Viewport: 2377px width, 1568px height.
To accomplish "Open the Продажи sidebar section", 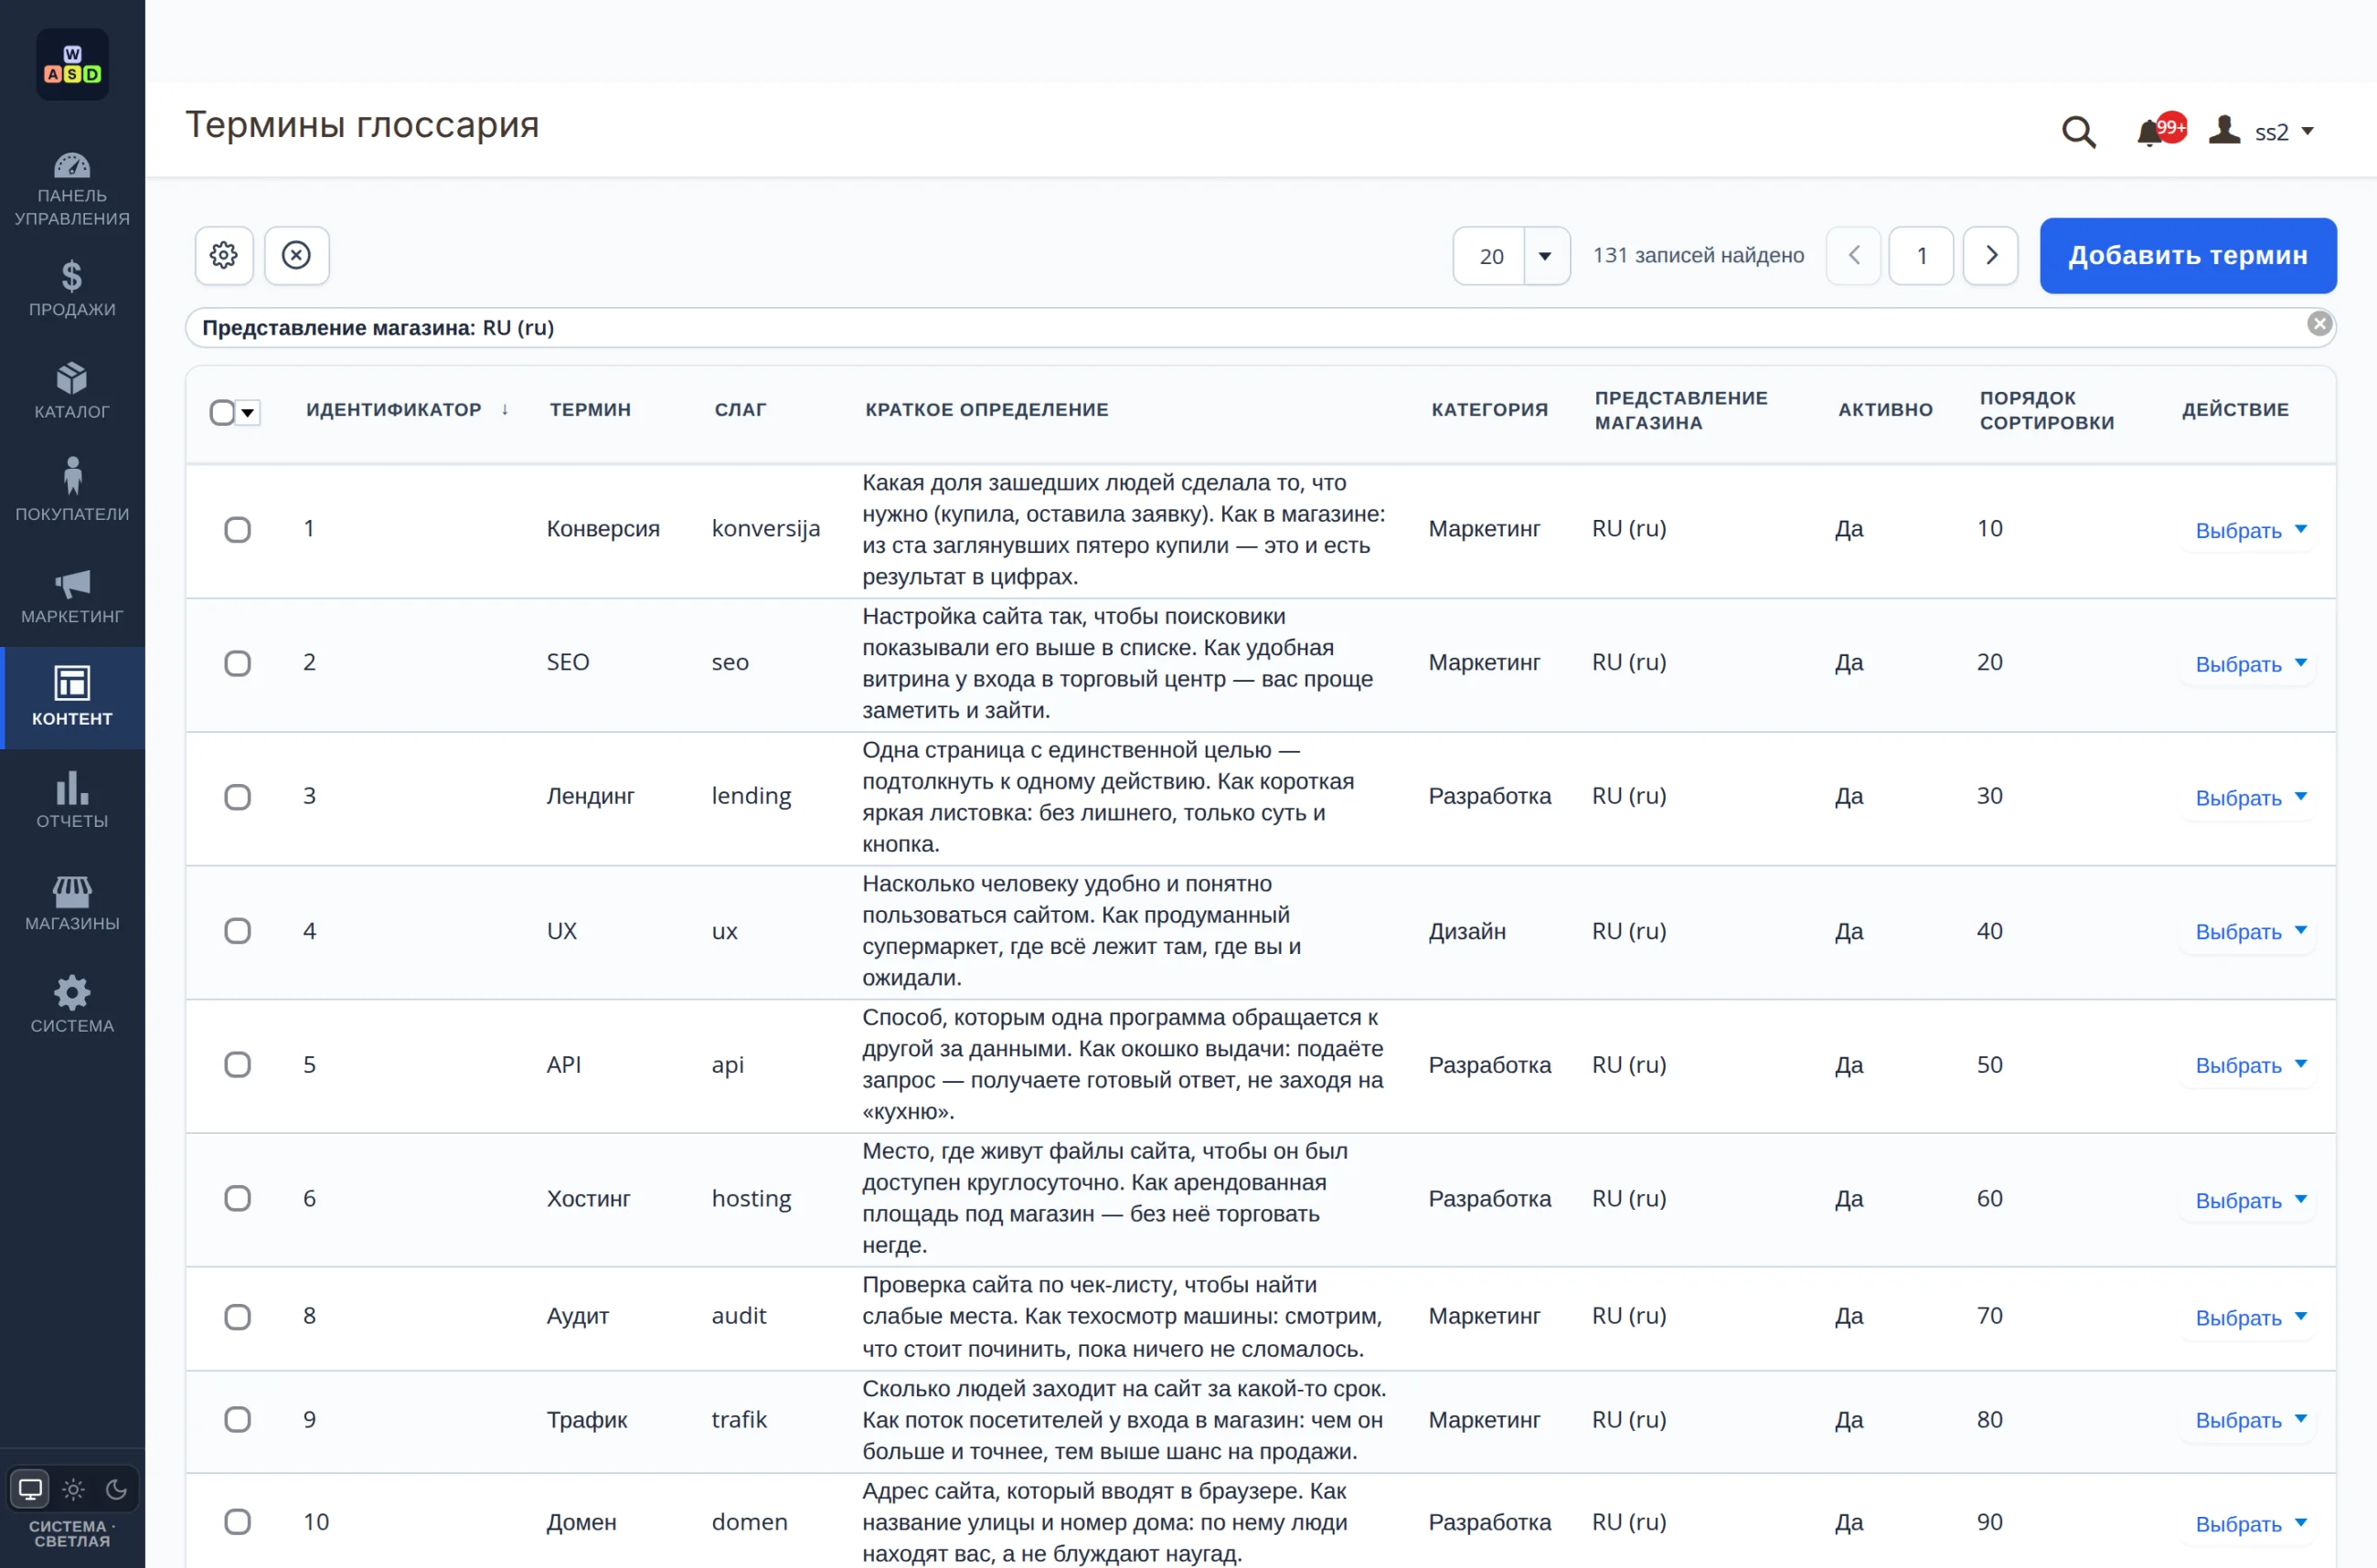I will click(x=72, y=289).
